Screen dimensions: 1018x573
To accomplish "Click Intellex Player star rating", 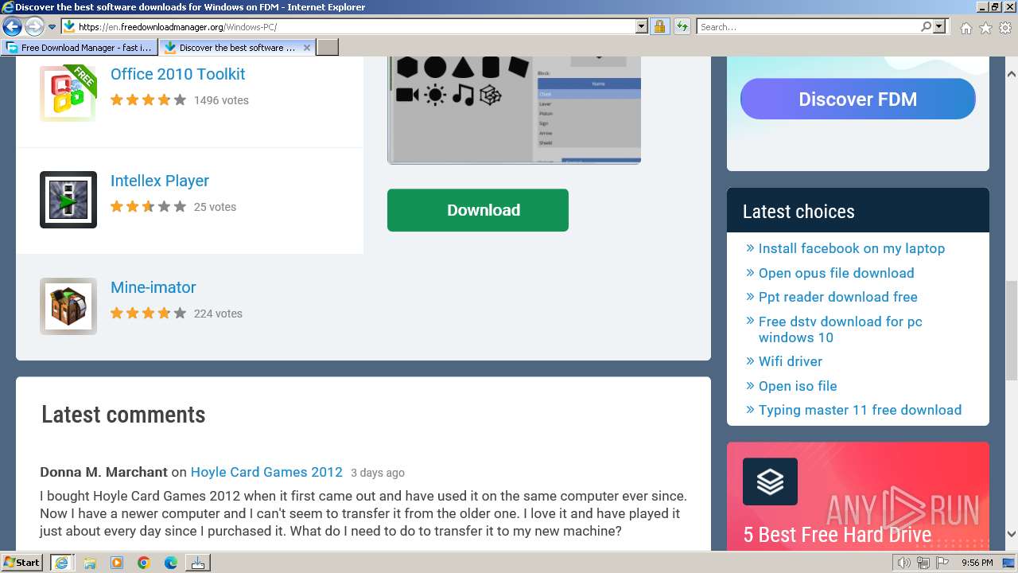I will click(148, 207).
